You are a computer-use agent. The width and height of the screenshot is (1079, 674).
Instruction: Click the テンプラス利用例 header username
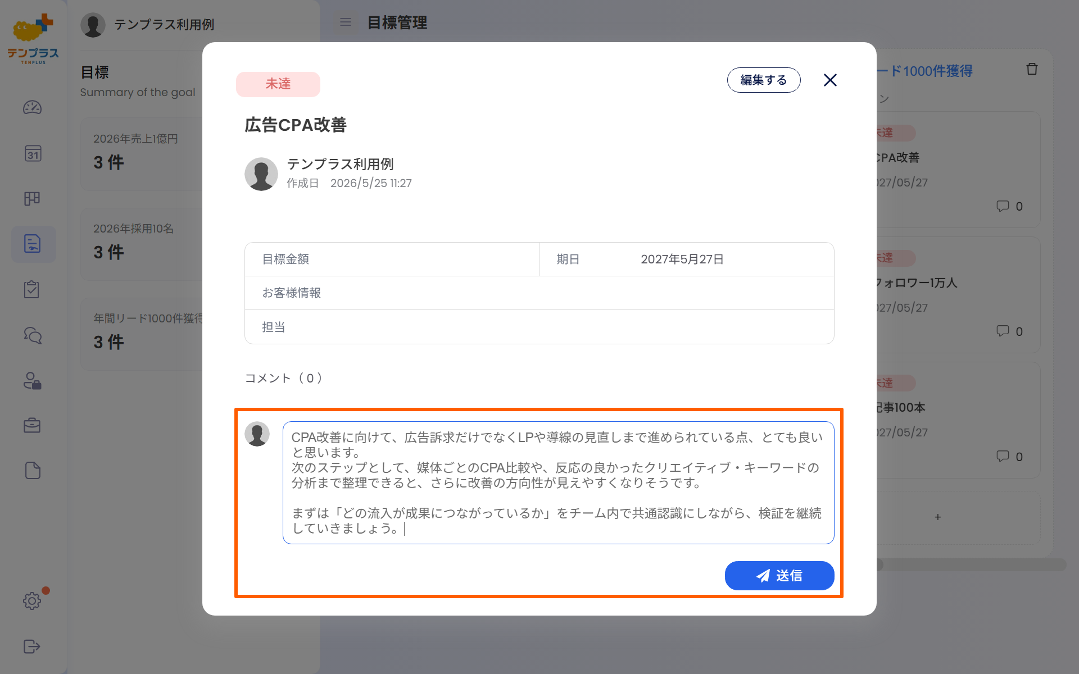pos(164,25)
